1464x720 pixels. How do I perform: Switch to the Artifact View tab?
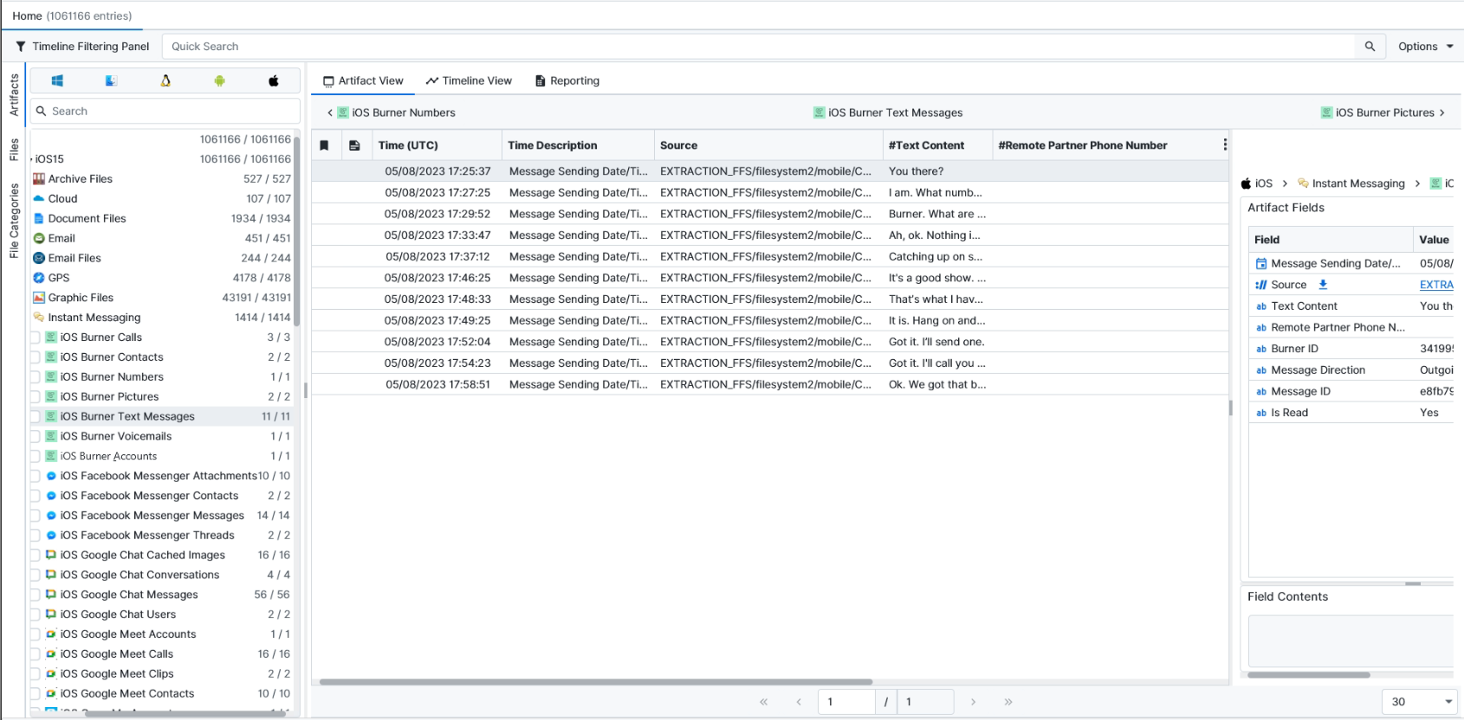click(363, 80)
